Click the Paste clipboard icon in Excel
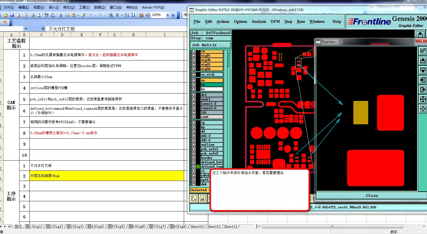The width and height of the screenshot is (427, 234). (x=73, y=15)
